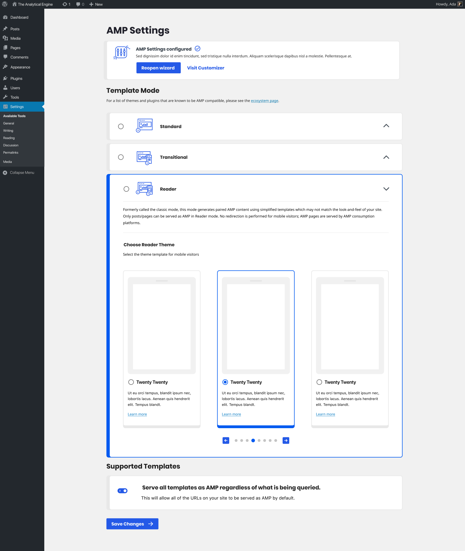Click the Reader mode title

(168, 189)
